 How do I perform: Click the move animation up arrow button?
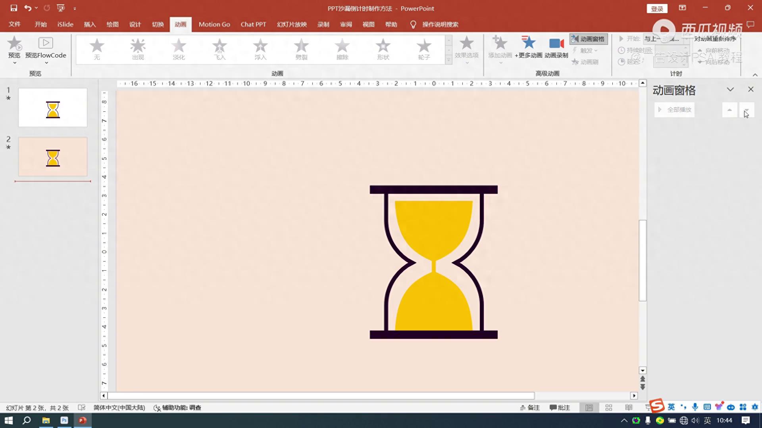pyautogui.click(x=729, y=110)
